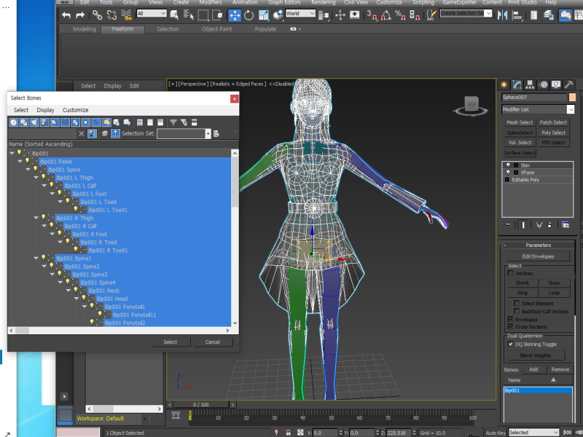Click the Display Lights filter icon

pos(34,122)
